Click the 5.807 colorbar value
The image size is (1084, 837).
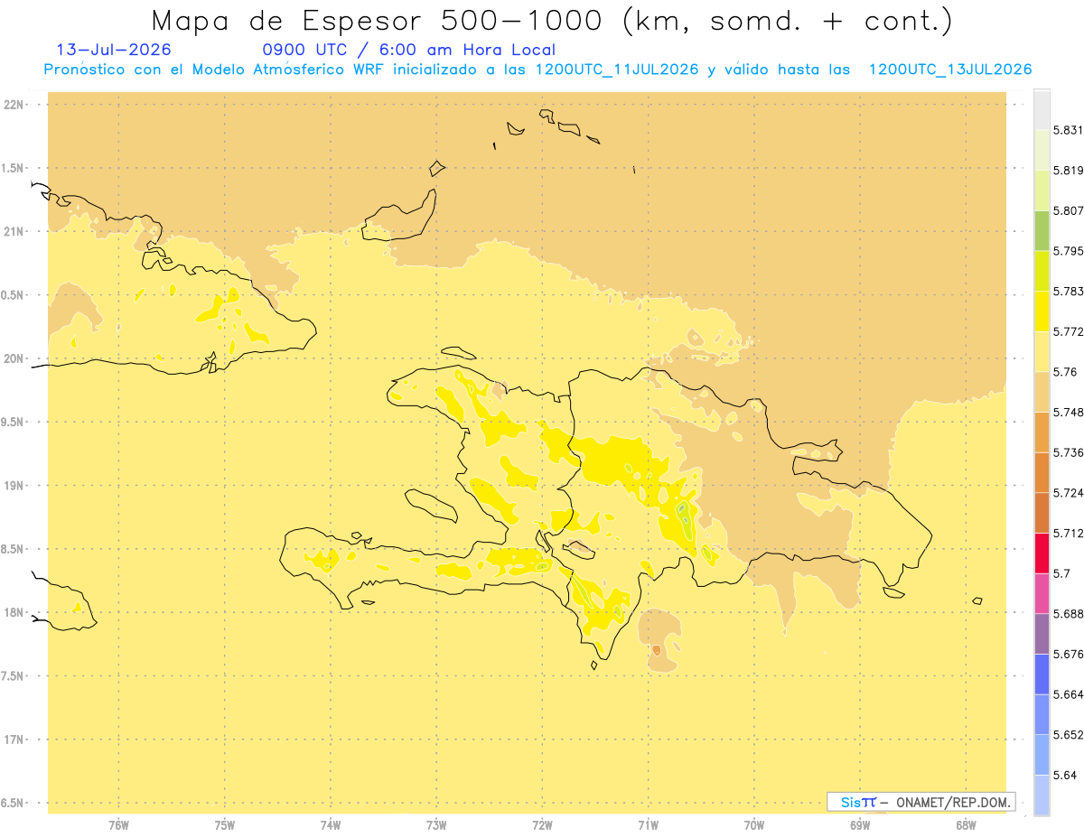1068,210
